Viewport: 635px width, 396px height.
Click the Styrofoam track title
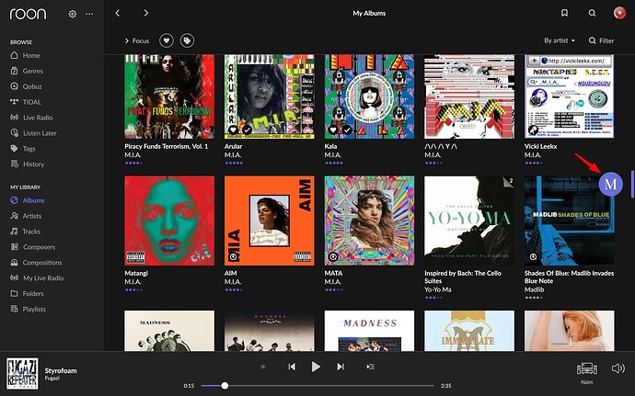(61, 370)
